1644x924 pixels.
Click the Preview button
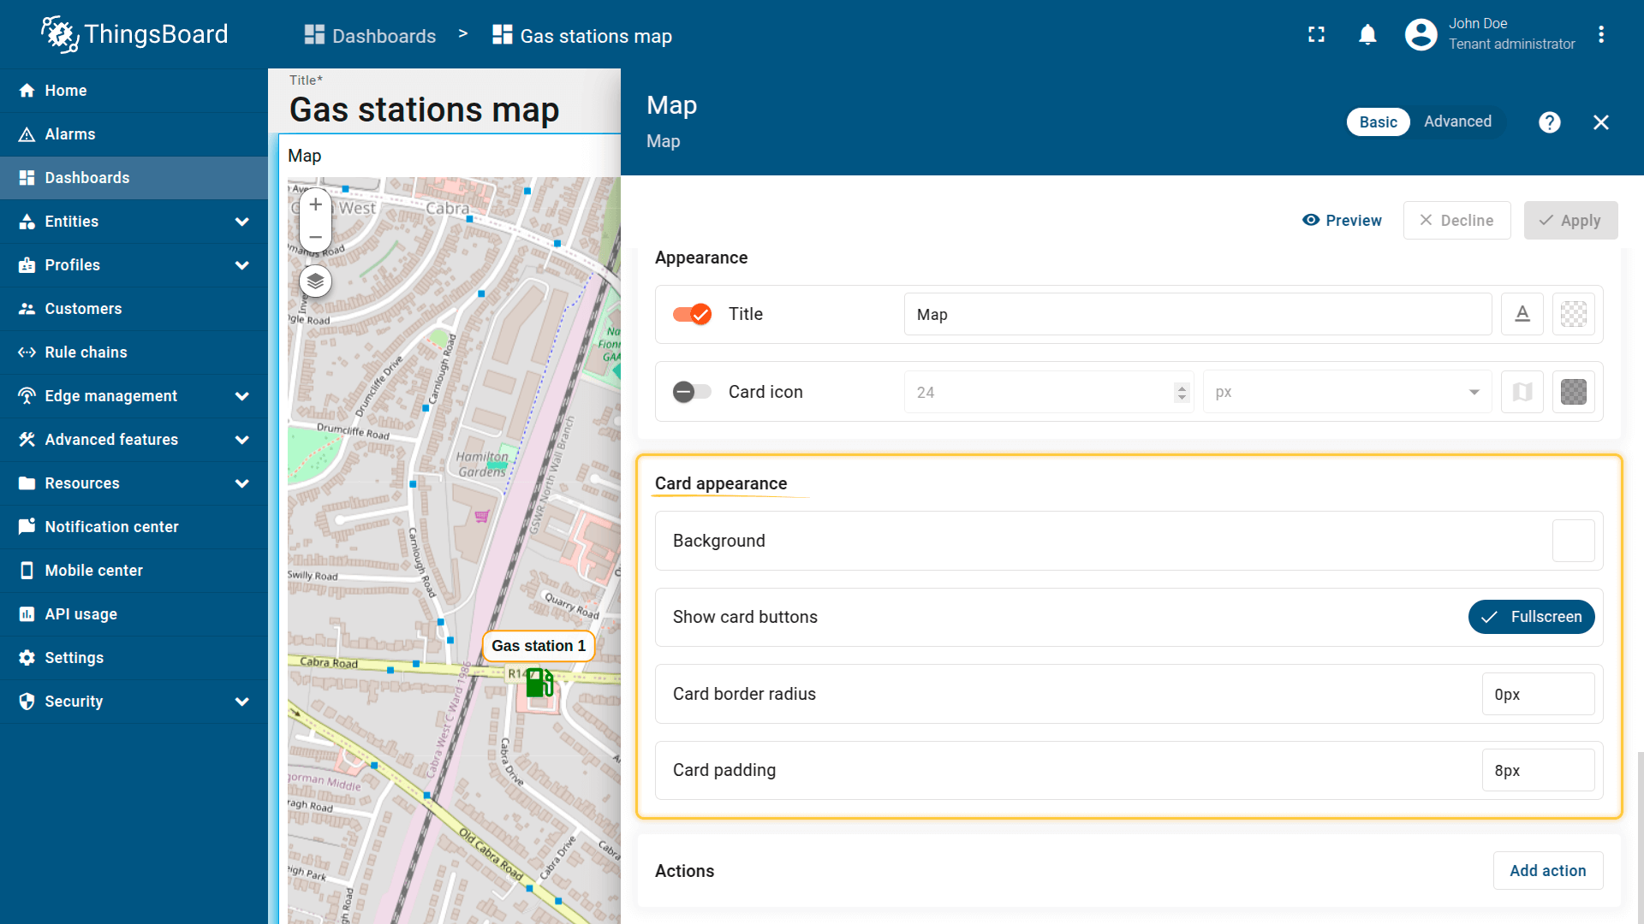pos(1342,220)
